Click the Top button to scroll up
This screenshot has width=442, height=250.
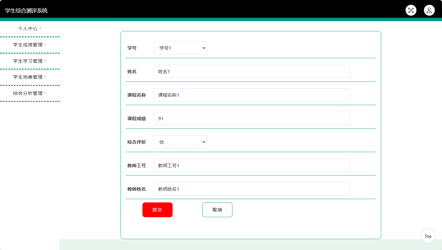428,236
